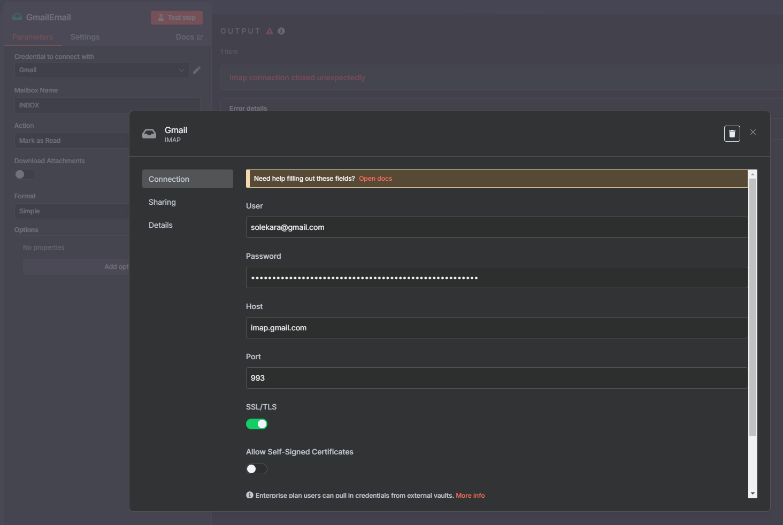Open the Parameters tab in node panel

[33, 37]
